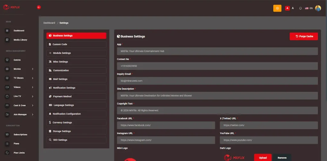Open the Notification Configuration tab
This screenshot has height=161, width=327.
coord(76,114)
